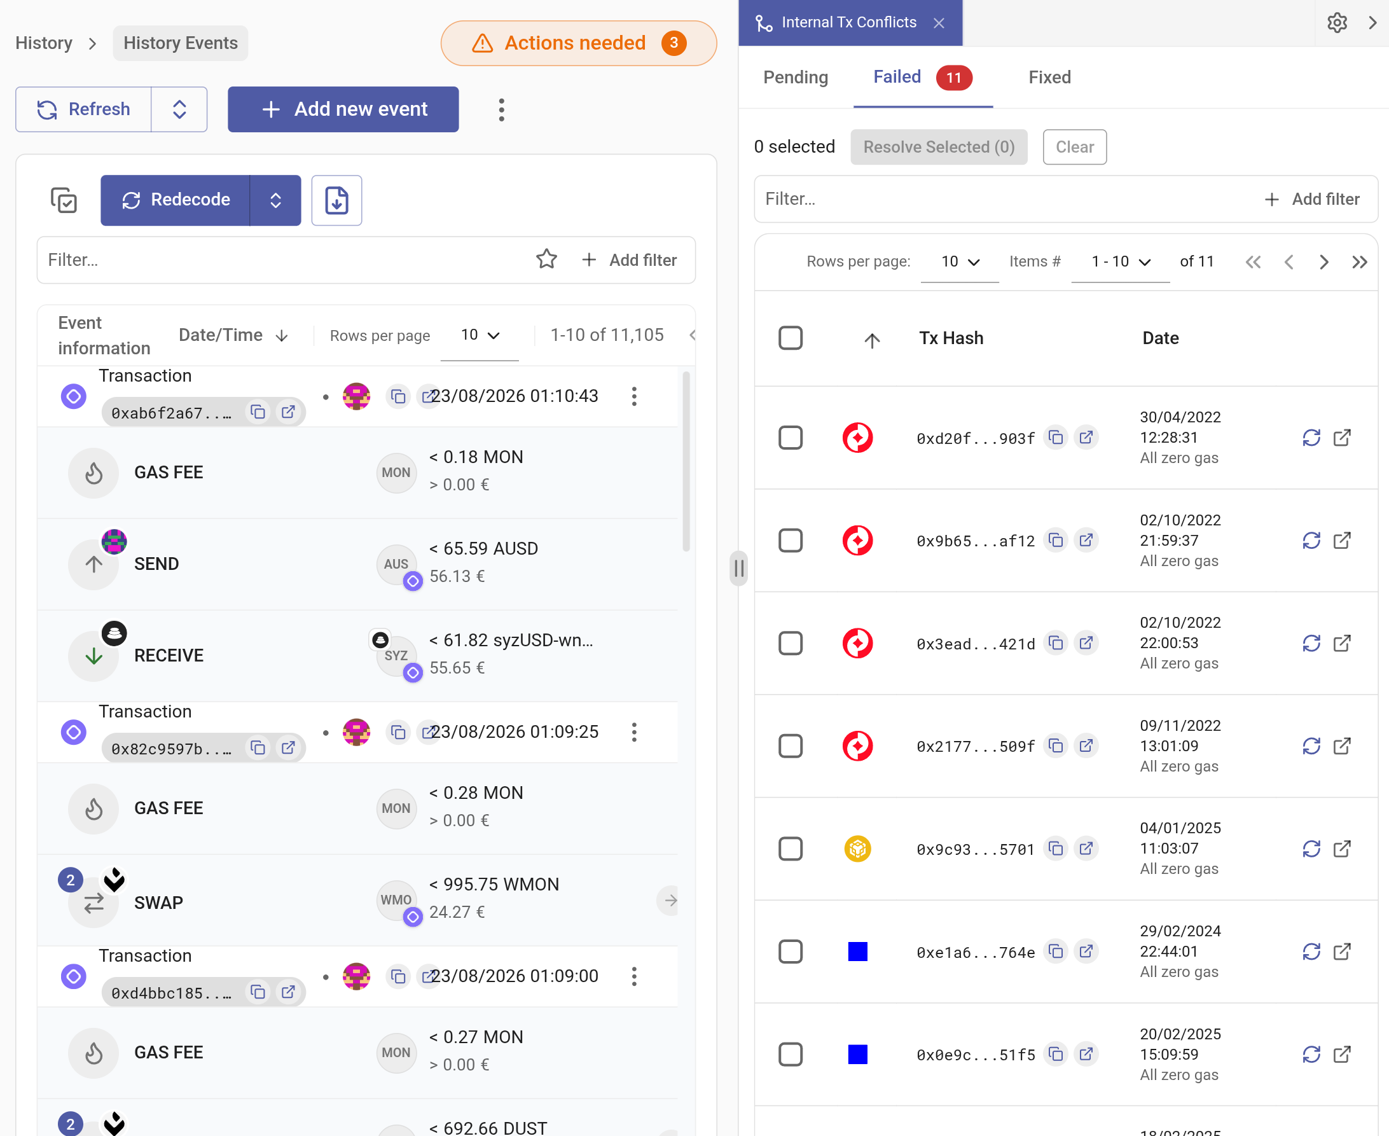Select the 0xe1a6...764e row checkbox
Image resolution: width=1389 pixels, height=1136 pixels.
791,952
